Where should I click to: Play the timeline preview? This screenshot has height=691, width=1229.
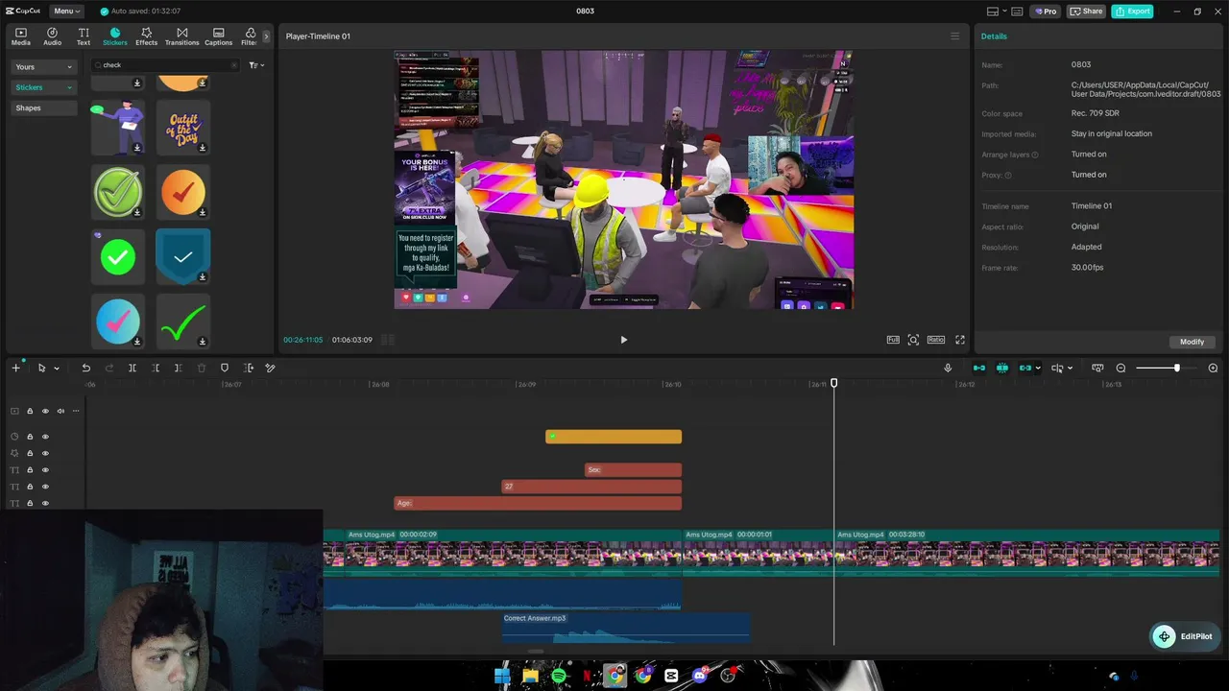(623, 340)
